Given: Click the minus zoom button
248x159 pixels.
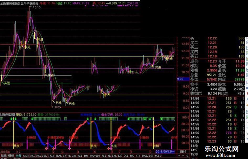Looking at the screenshot, I should tap(183, 156).
